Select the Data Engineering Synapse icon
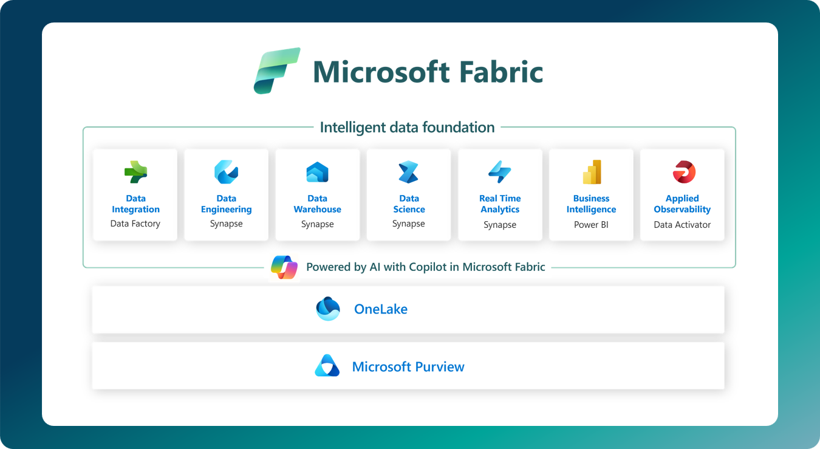820x449 pixels. [226, 172]
